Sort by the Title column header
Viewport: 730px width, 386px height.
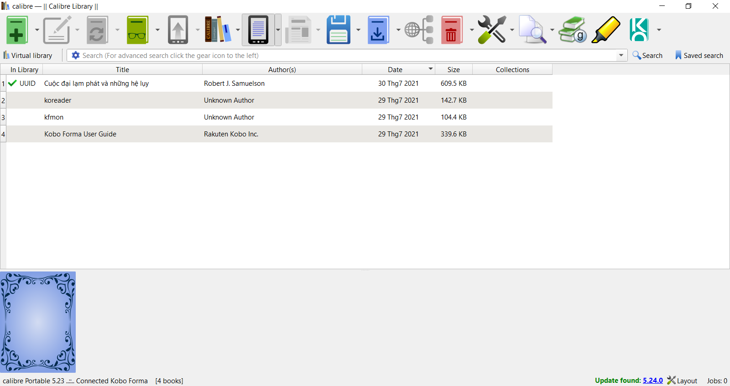click(x=122, y=69)
